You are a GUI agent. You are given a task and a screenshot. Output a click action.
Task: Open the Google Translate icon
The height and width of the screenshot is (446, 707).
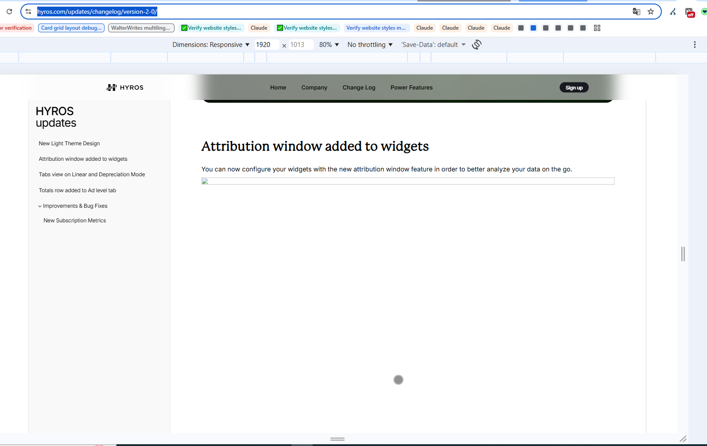click(x=637, y=12)
